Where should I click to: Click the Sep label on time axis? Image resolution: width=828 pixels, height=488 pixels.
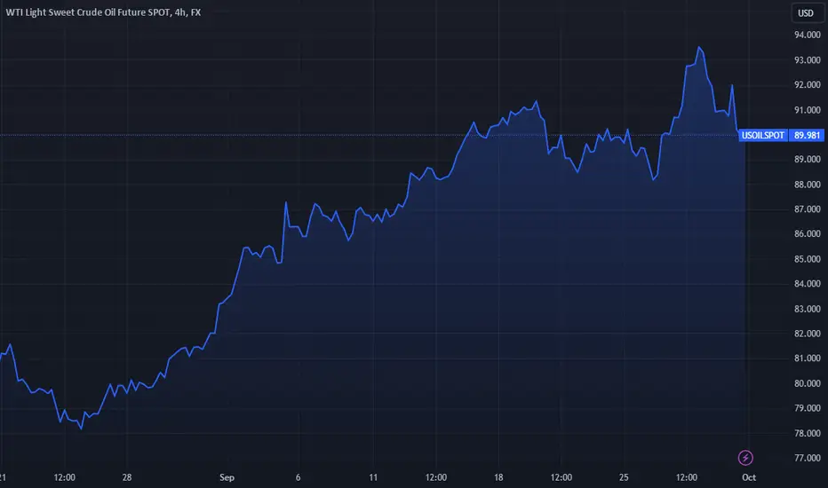tap(227, 477)
